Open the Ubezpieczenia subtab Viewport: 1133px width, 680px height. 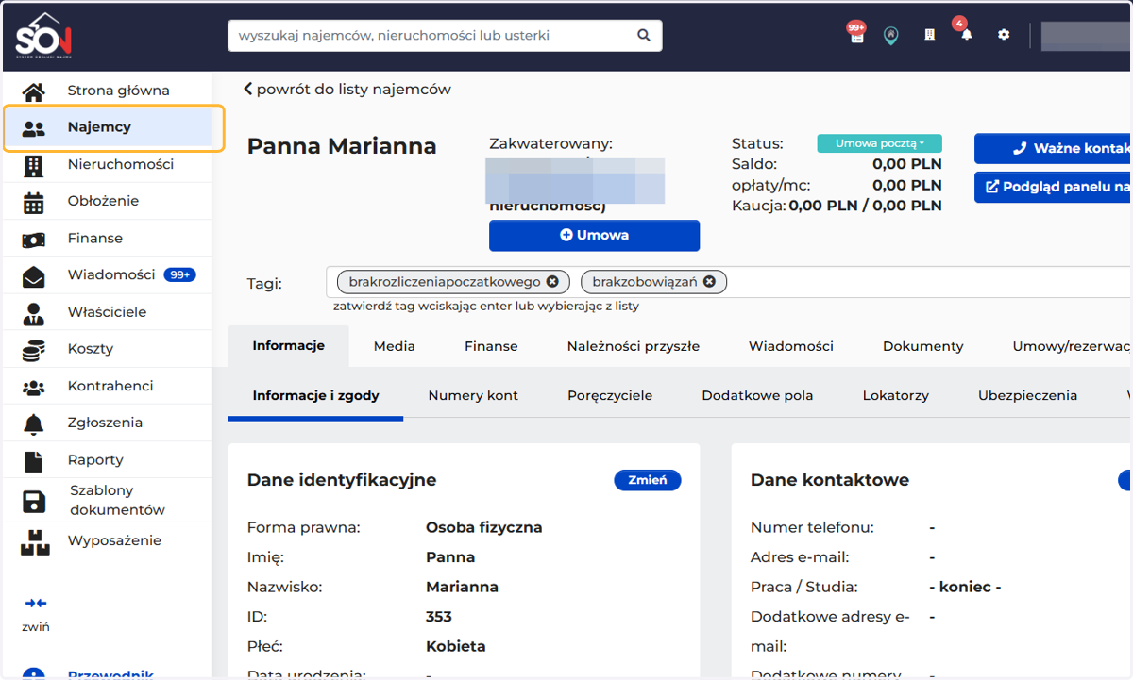[1027, 395]
